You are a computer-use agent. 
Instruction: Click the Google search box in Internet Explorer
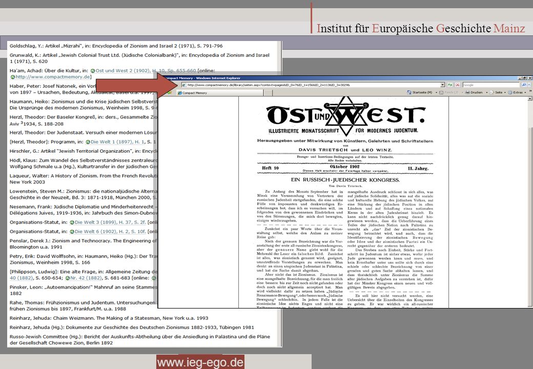point(491,85)
